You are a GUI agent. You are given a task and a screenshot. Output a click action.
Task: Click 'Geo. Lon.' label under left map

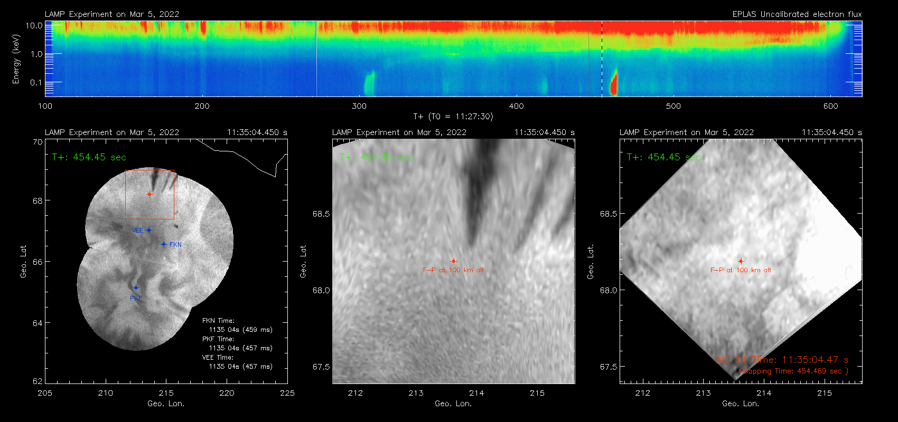click(x=166, y=404)
